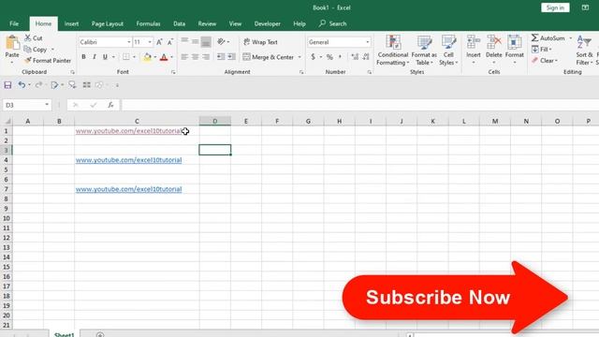Increase indent in Alignment group
Screen dimensions: 599x337
pyautogui.click(x=231, y=57)
